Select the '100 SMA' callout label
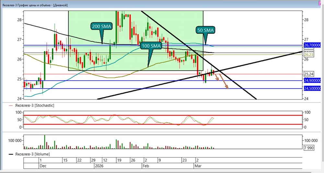 [x=151, y=46]
